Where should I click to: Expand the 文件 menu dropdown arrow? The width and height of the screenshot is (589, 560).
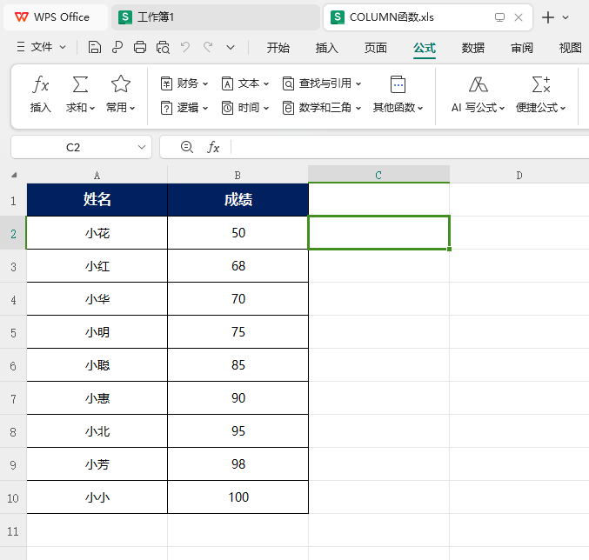(63, 47)
